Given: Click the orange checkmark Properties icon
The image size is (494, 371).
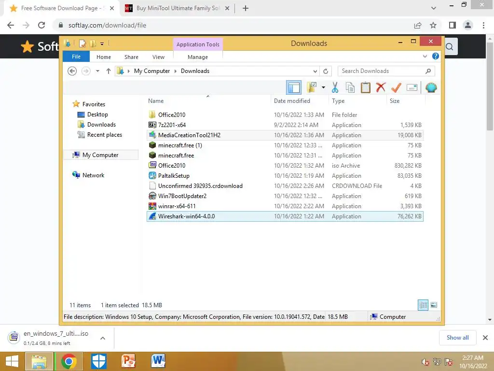Looking at the screenshot, I should [x=396, y=87].
